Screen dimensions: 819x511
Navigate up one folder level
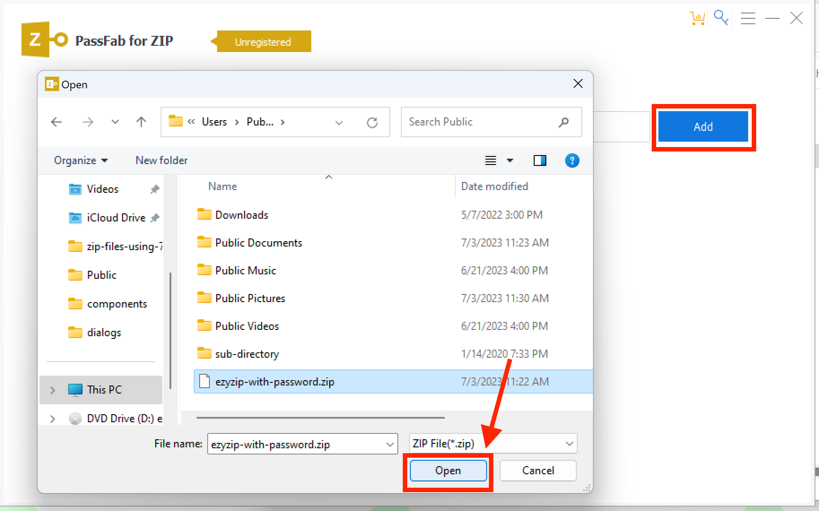[140, 121]
